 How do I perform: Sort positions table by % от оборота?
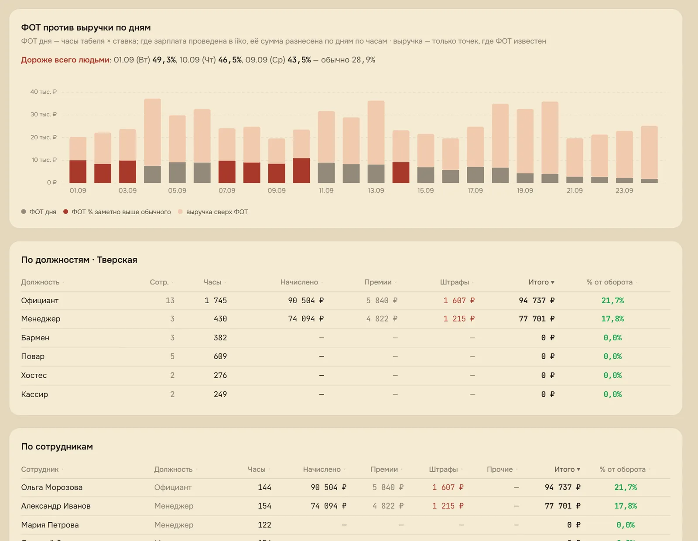click(612, 282)
